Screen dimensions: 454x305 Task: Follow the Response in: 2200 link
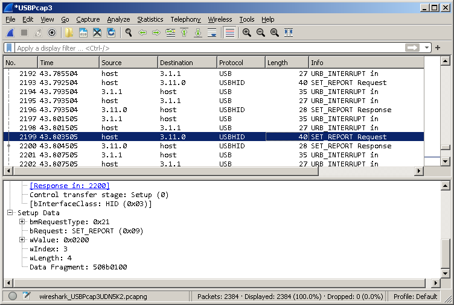(x=69, y=186)
